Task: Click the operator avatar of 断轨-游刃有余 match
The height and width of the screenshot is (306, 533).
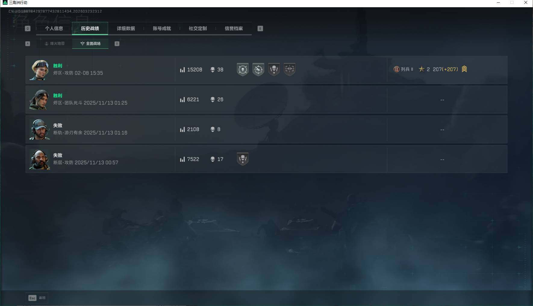Action: (39, 129)
